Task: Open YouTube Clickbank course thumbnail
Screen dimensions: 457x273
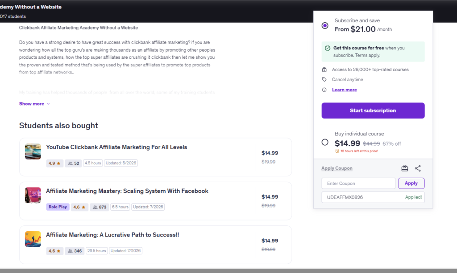Action: point(33,151)
